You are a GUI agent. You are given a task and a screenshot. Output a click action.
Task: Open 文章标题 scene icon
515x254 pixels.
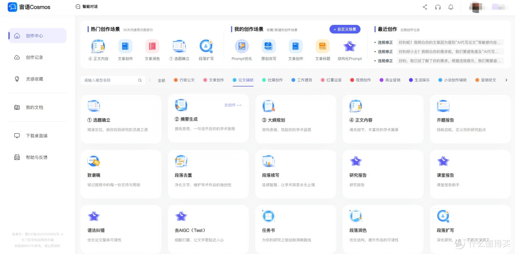click(x=322, y=46)
